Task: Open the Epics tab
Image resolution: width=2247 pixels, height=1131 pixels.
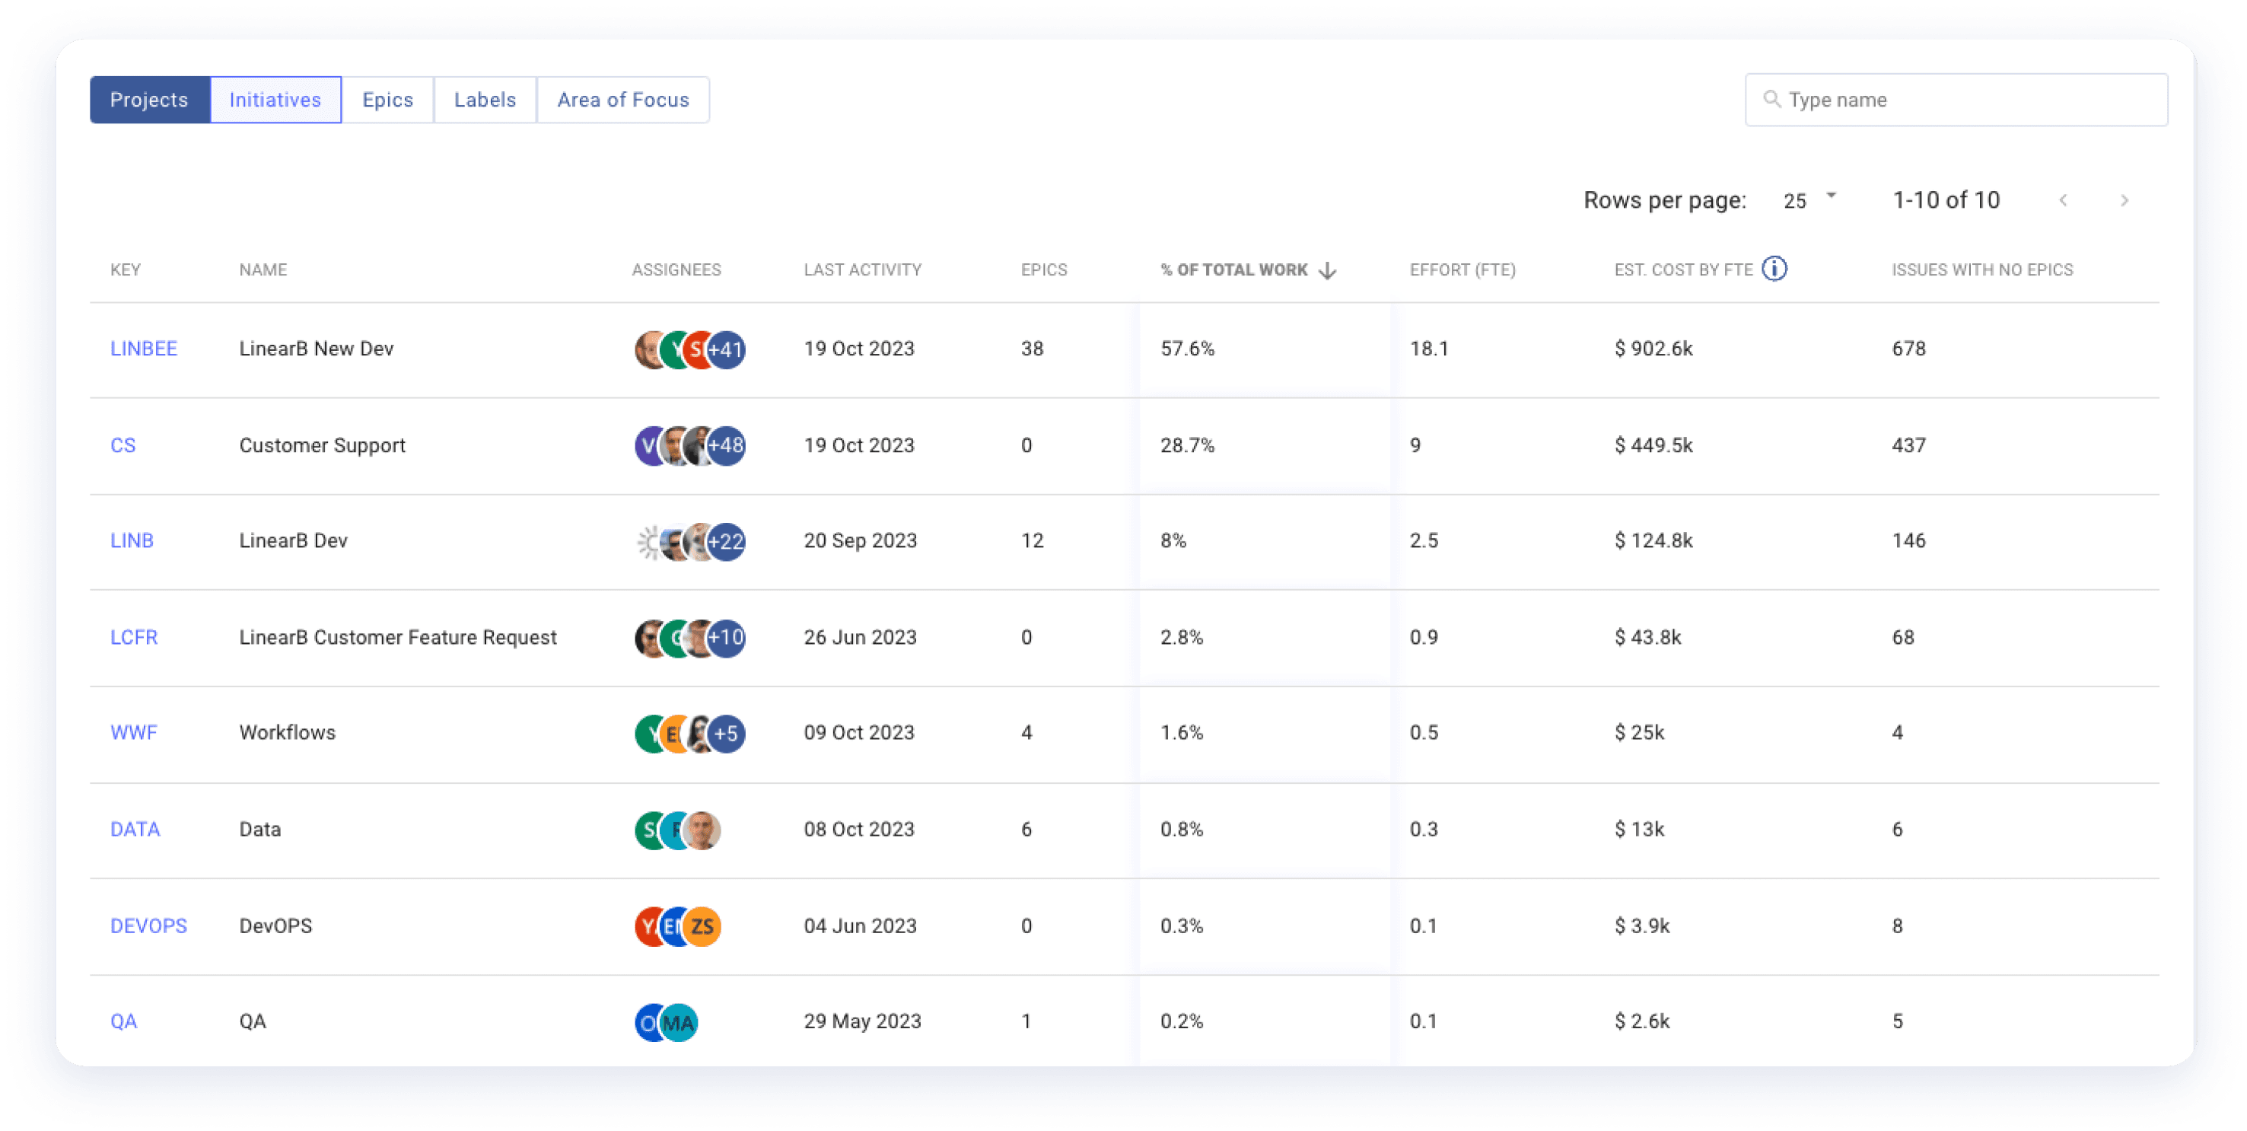Action: click(388, 100)
